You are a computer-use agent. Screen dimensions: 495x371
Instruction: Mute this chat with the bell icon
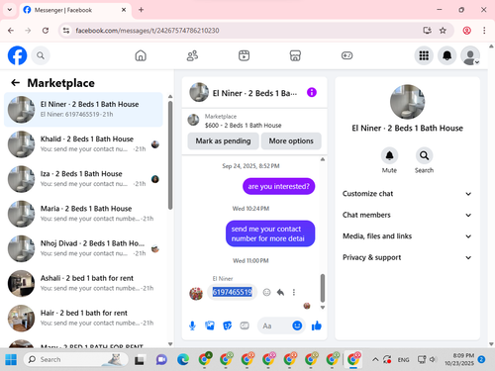click(389, 155)
